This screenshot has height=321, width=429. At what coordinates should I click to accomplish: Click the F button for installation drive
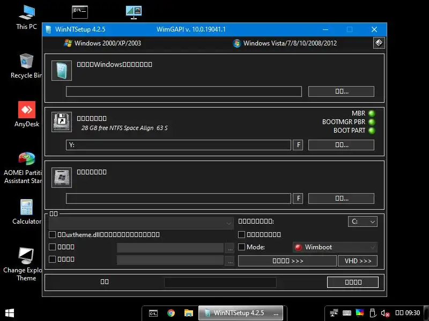(x=298, y=198)
